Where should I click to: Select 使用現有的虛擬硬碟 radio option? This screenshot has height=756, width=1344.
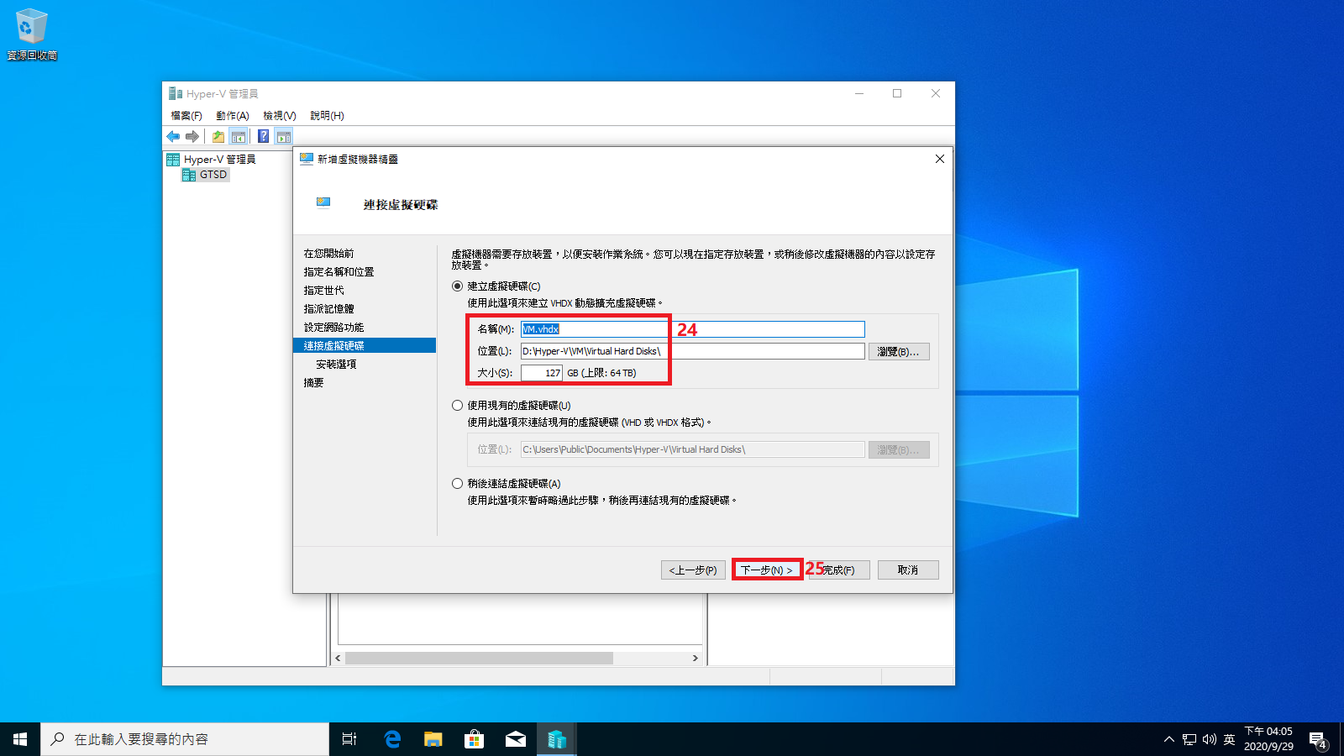(458, 406)
